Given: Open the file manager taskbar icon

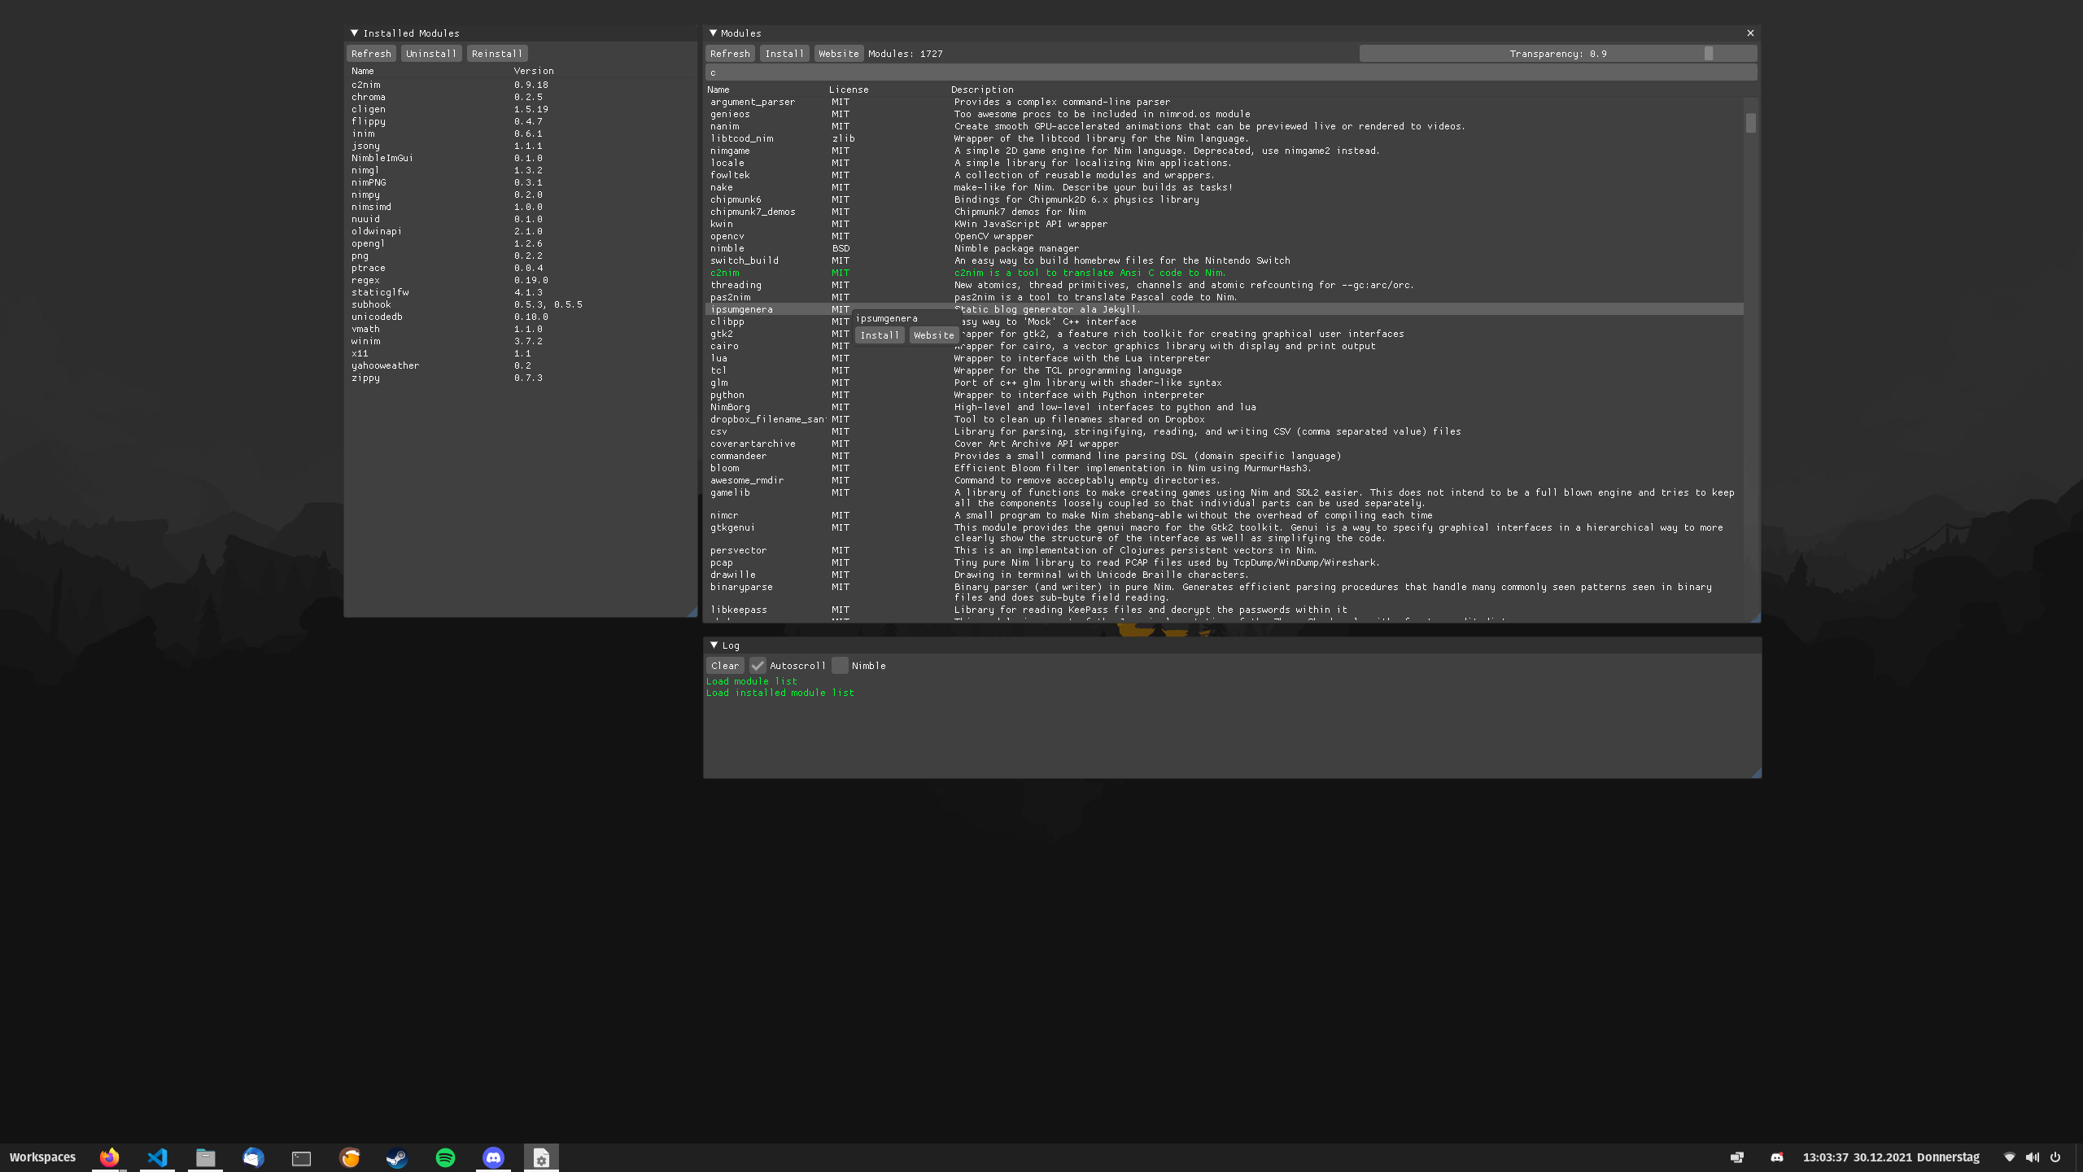Looking at the screenshot, I should point(205,1157).
